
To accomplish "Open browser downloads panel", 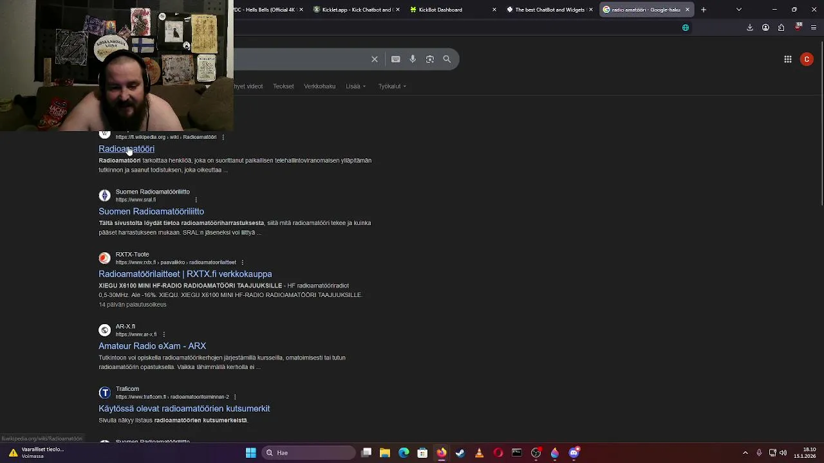I will 750,28.
